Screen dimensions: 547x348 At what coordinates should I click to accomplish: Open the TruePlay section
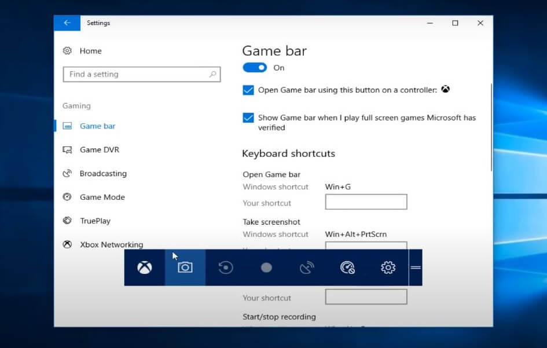click(95, 221)
